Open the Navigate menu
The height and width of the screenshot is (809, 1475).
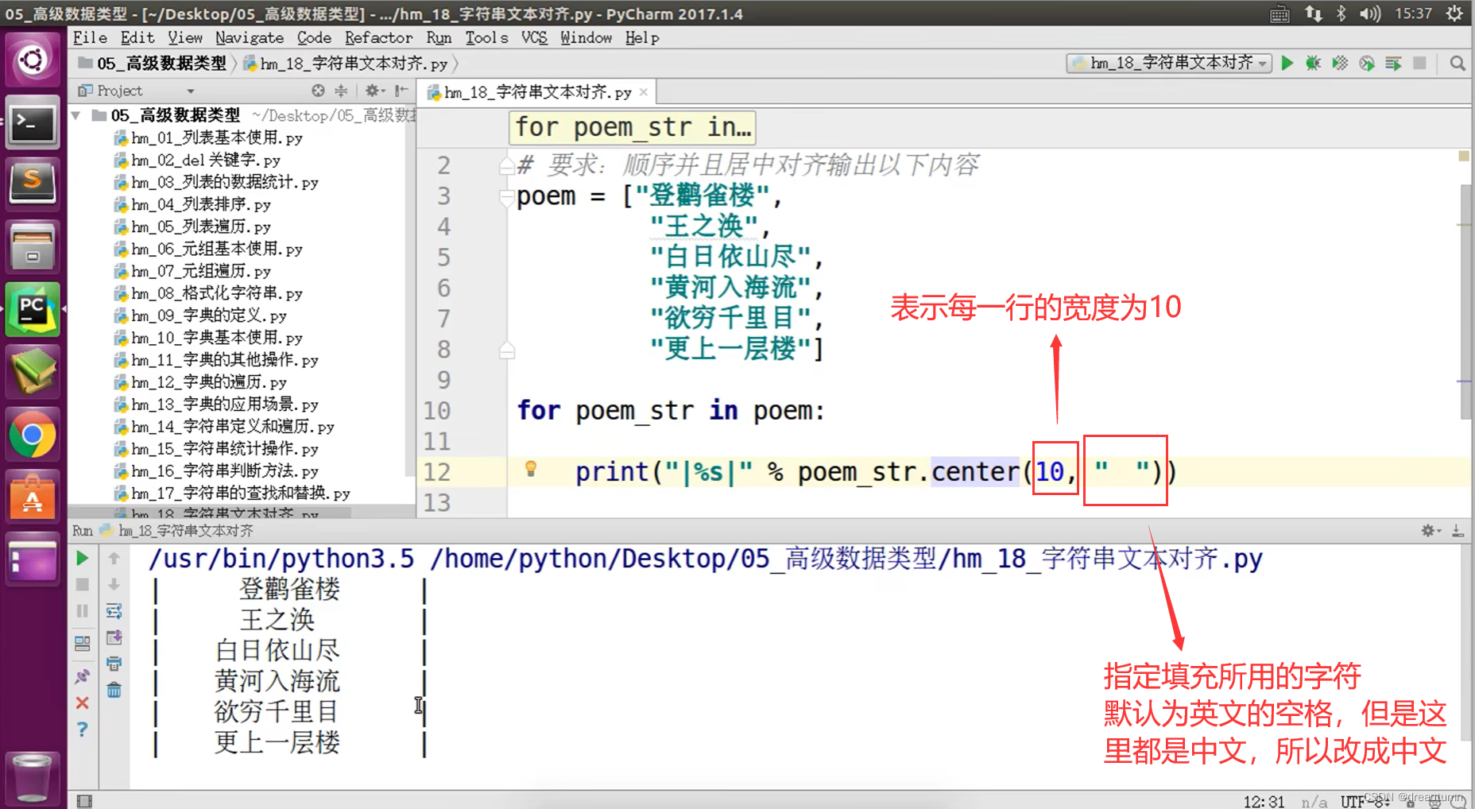coord(249,37)
